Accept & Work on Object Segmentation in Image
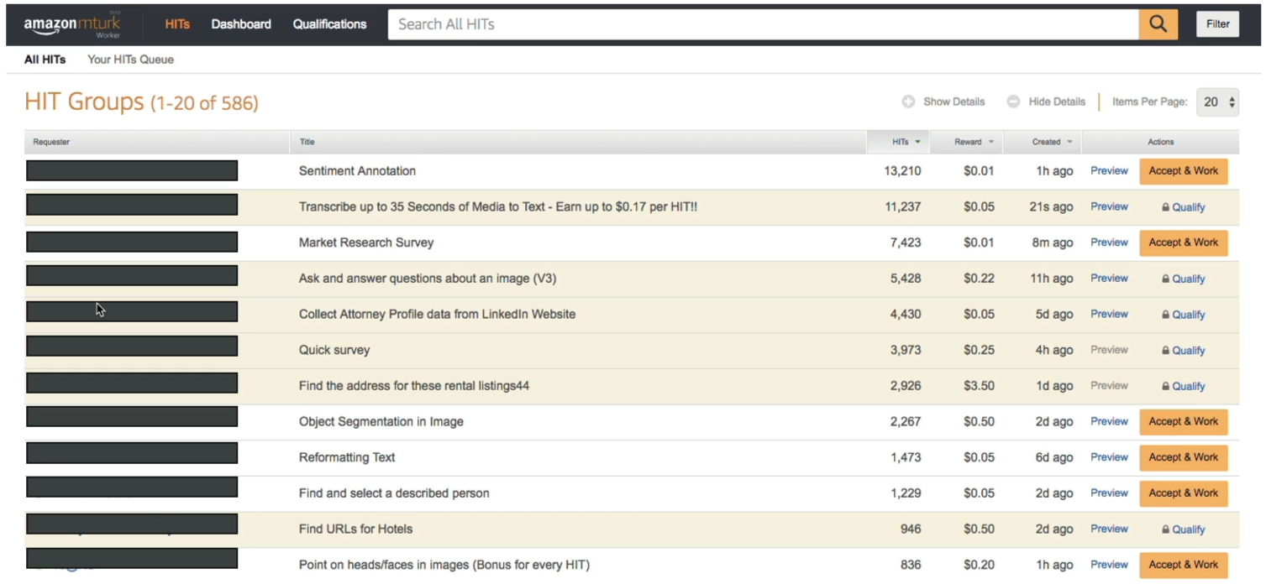Image resolution: width=1266 pixels, height=584 pixels. click(x=1183, y=422)
